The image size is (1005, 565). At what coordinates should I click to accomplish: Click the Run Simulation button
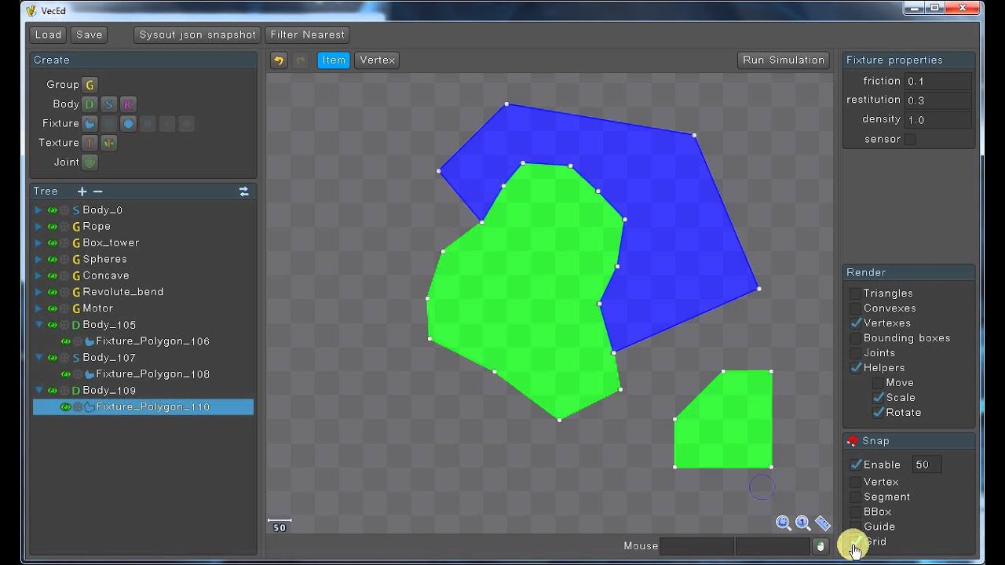(x=784, y=60)
